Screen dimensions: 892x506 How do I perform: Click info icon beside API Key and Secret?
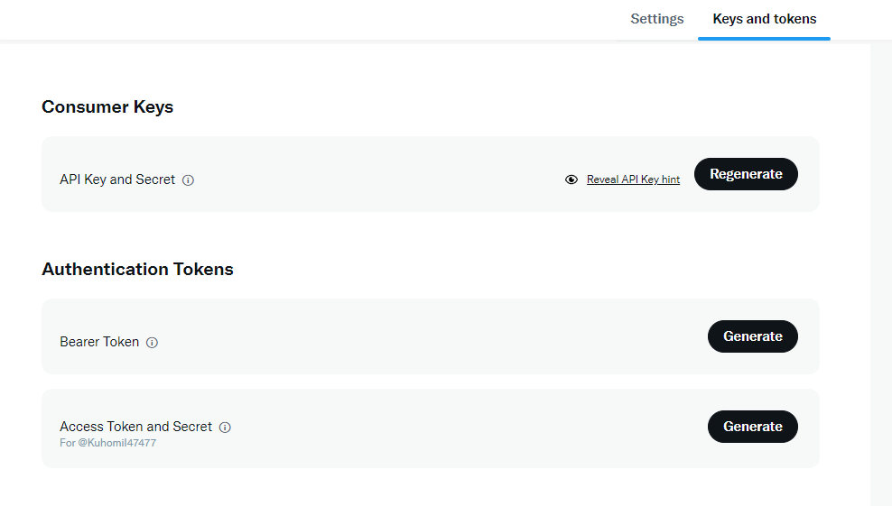pyautogui.click(x=188, y=180)
